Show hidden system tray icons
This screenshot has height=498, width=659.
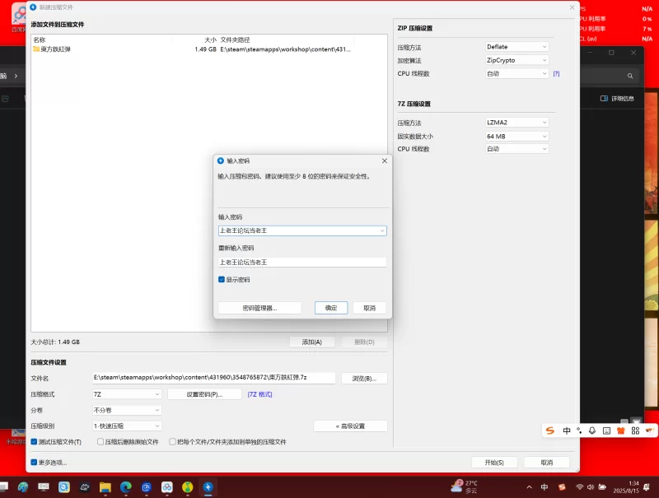529,487
